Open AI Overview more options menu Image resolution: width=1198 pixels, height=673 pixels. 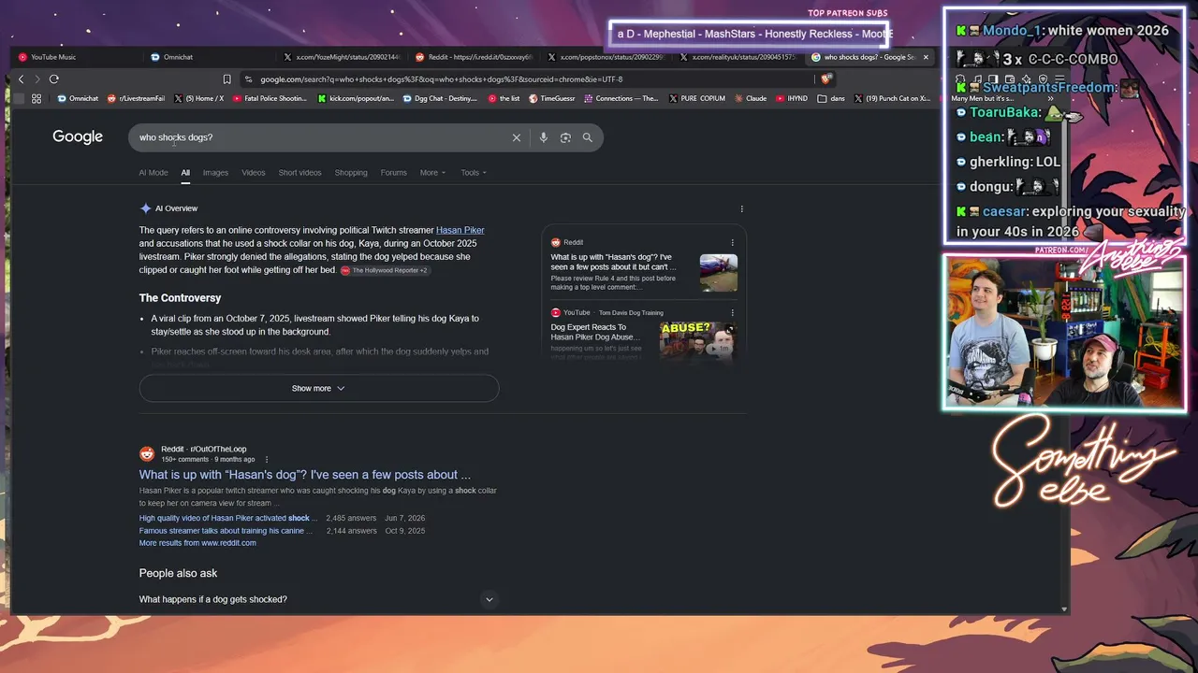pyautogui.click(x=742, y=208)
